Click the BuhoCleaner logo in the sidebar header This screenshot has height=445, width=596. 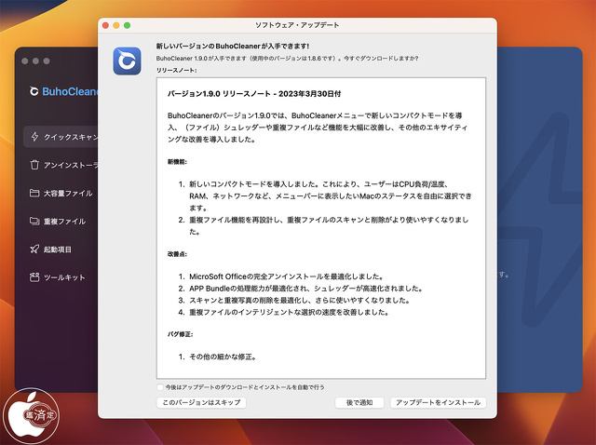coord(34,91)
